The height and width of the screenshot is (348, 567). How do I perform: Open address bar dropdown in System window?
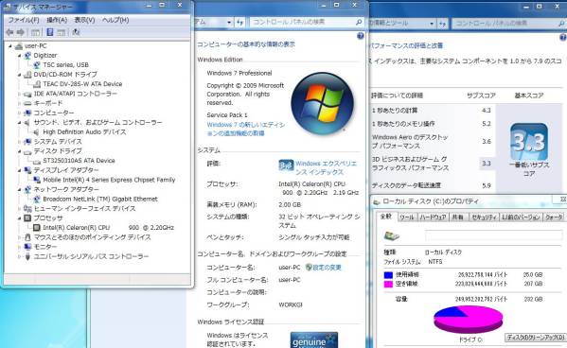(229, 23)
